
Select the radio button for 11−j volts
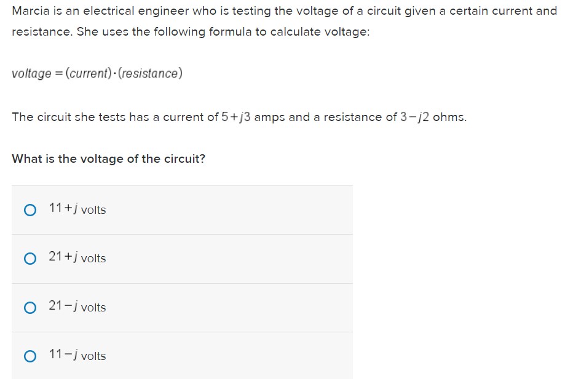[30, 356]
